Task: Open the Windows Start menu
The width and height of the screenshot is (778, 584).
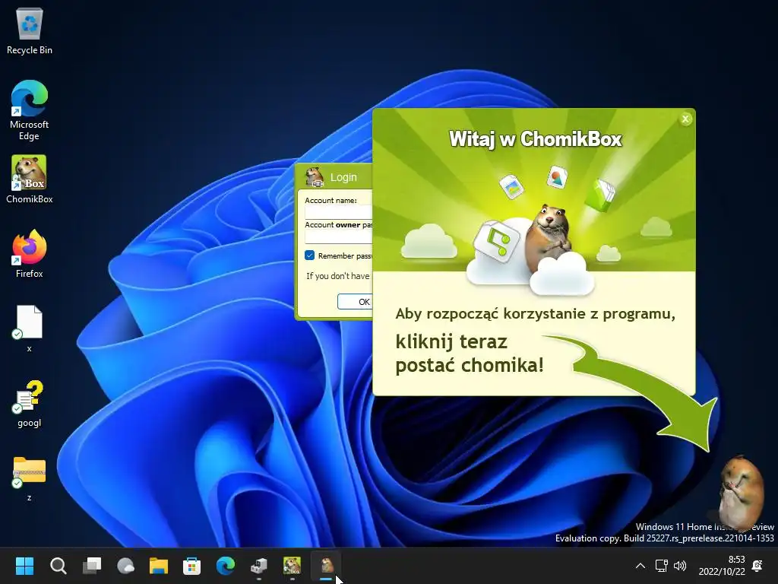Action: point(24,566)
